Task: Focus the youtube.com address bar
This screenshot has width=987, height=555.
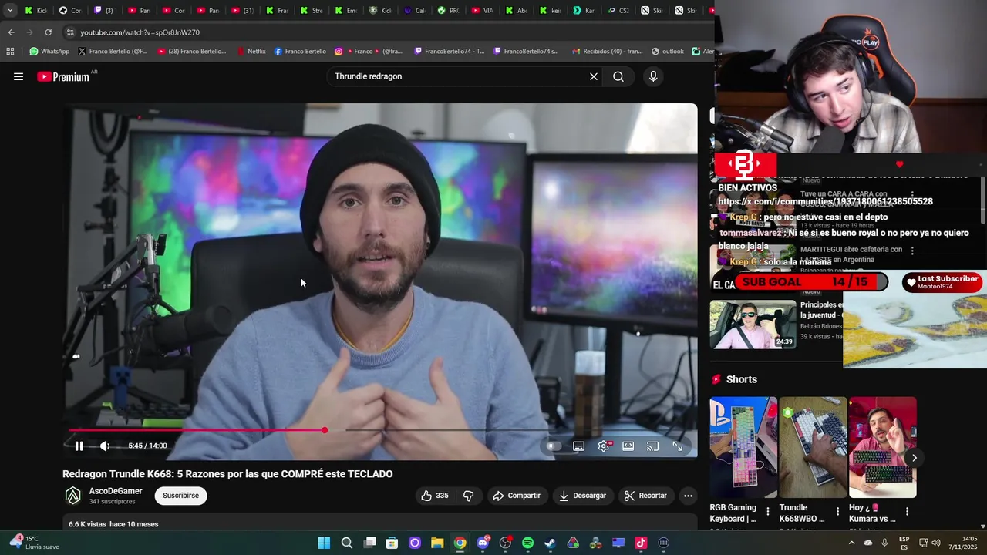Action: point(386,32)
